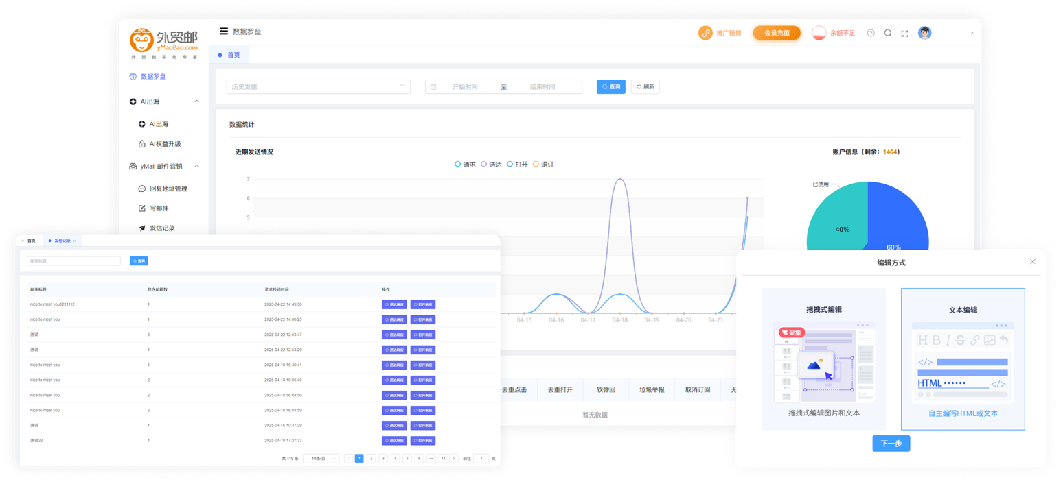
Task: Toggle fullscreen mode icon in header
Action: point(904,34)
